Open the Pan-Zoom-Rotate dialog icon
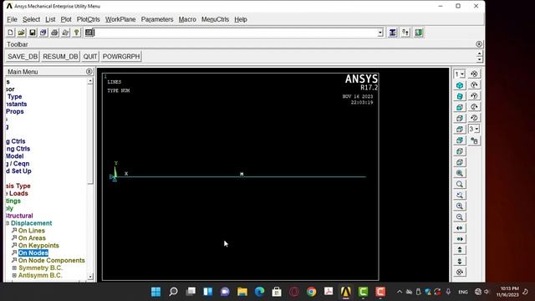Viewport: 535px width, 301px height. point(43,33)
